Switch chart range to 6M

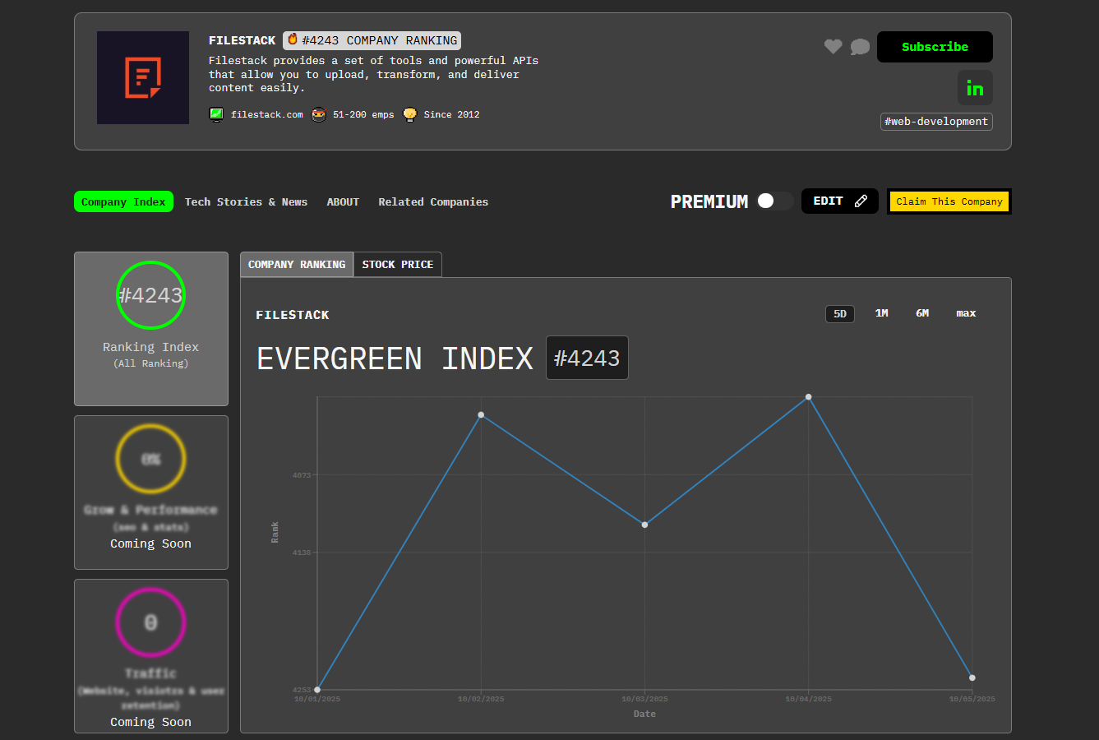point(922,313)
